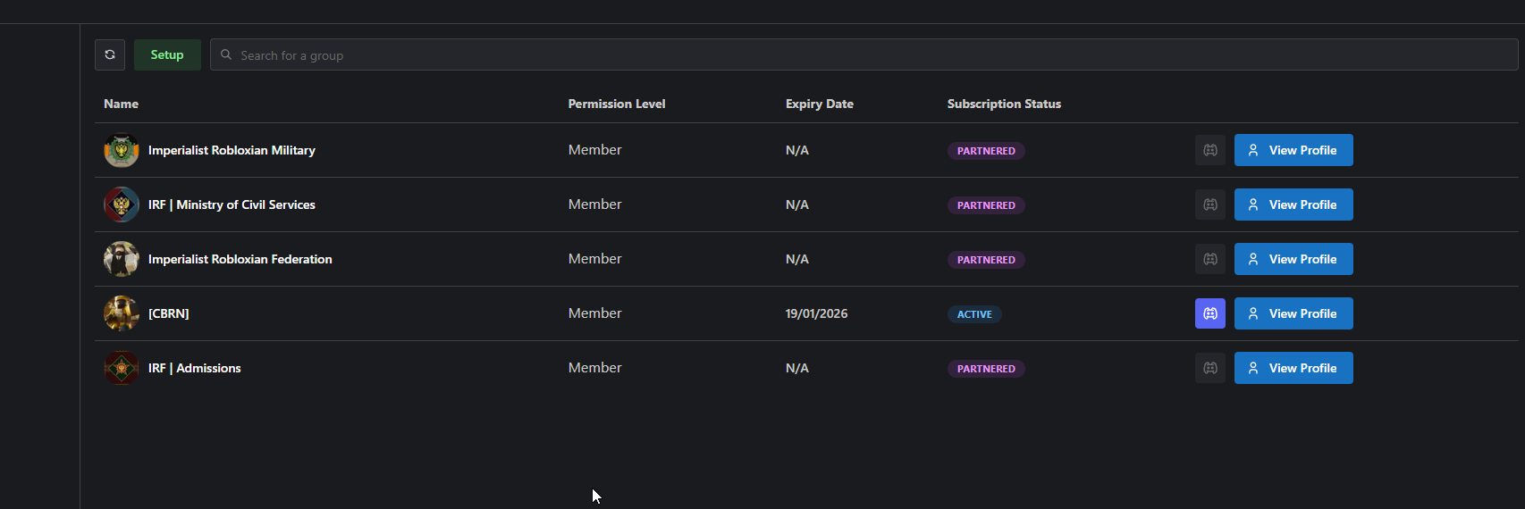
Task: Click the ACTIVE status badge
Action: (x=974, y=314)
